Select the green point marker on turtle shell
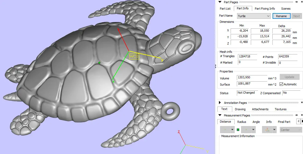The image size is (303, 154). point(99,63)
